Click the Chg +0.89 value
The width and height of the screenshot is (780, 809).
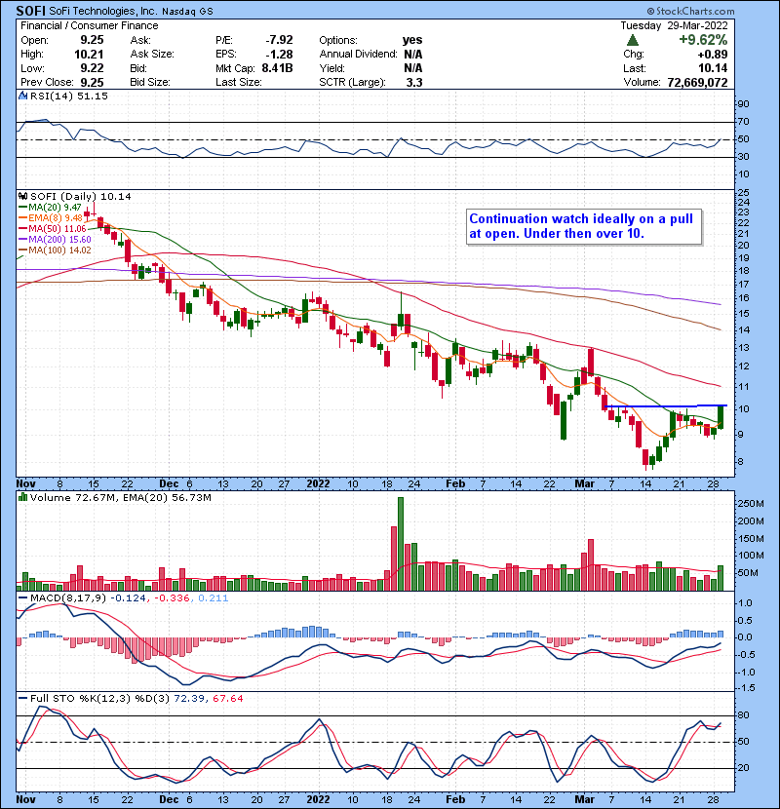coord(713,55)
